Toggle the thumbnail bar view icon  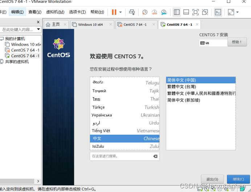(x=186, y=12)
